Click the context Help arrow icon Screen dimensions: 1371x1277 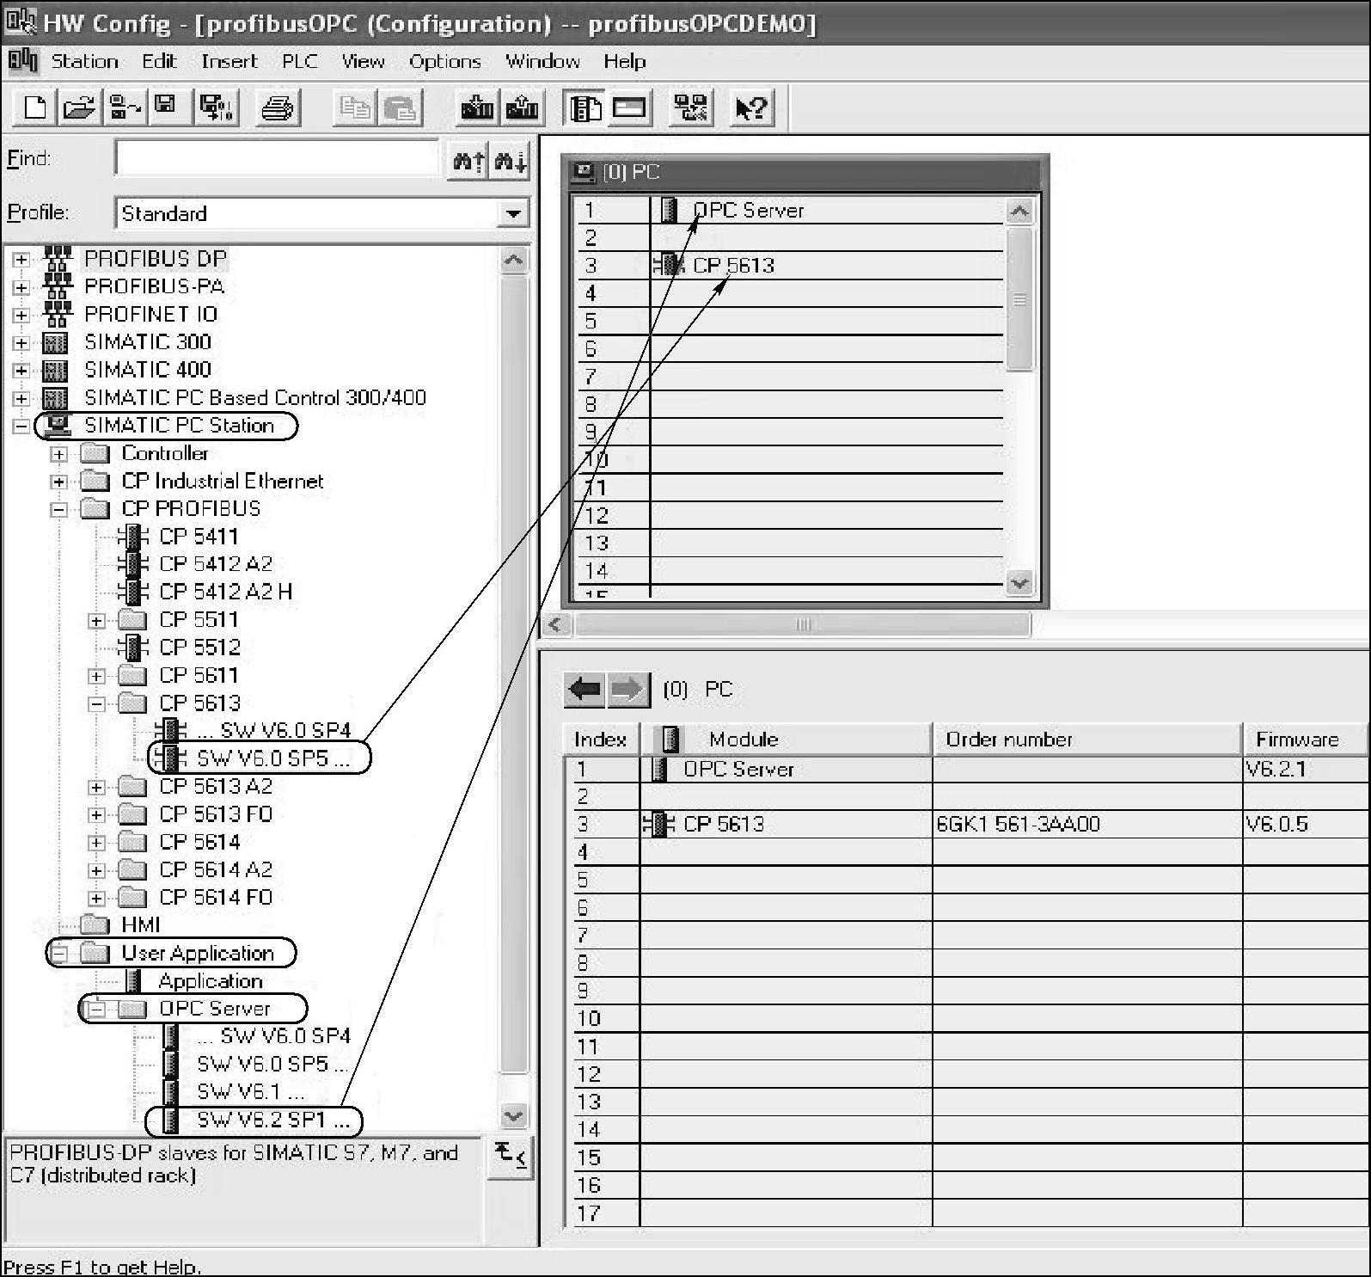752,107
